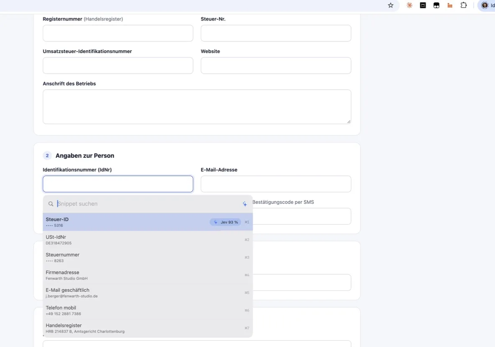Select the Telefon mobil snippet
Screen dimensions: 495x347
click(x=148, y=310)
